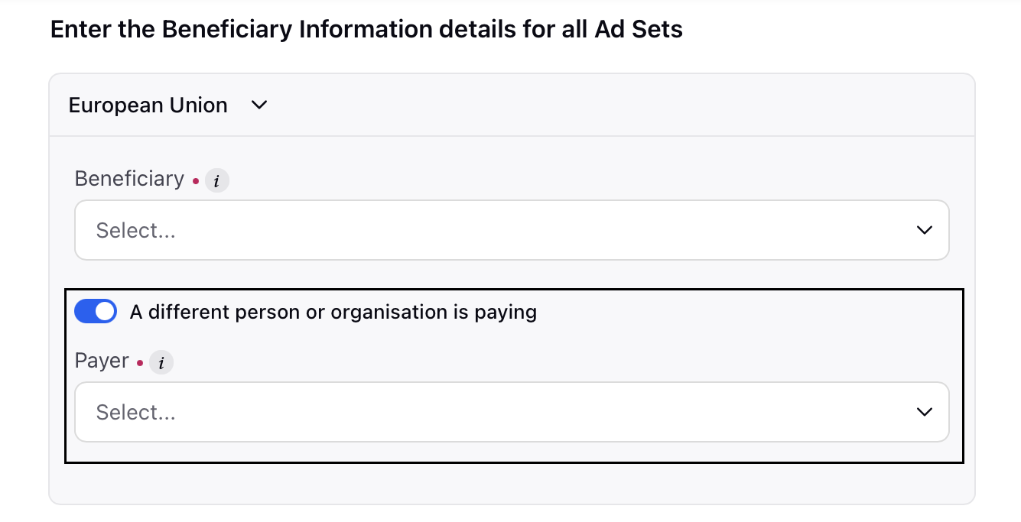Screen dimensions: 1021x522
Task: Click the red required dot beside Payer
Action: click(140, 363)
